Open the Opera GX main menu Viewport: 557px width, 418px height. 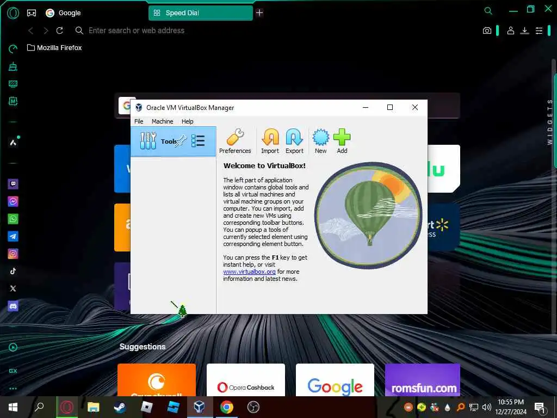click(13, 13)
